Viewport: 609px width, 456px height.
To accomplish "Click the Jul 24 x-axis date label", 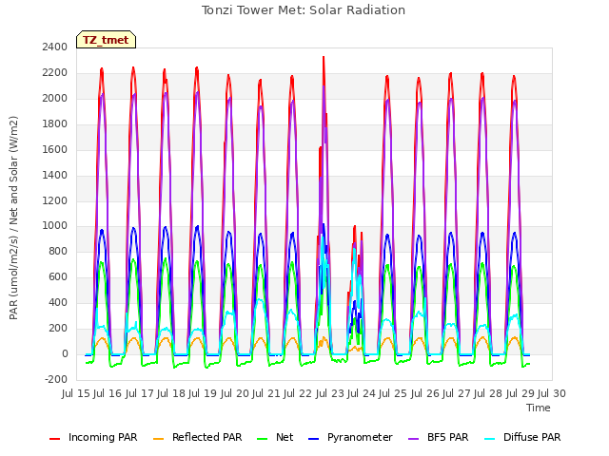I will click(x=362, y=393).
